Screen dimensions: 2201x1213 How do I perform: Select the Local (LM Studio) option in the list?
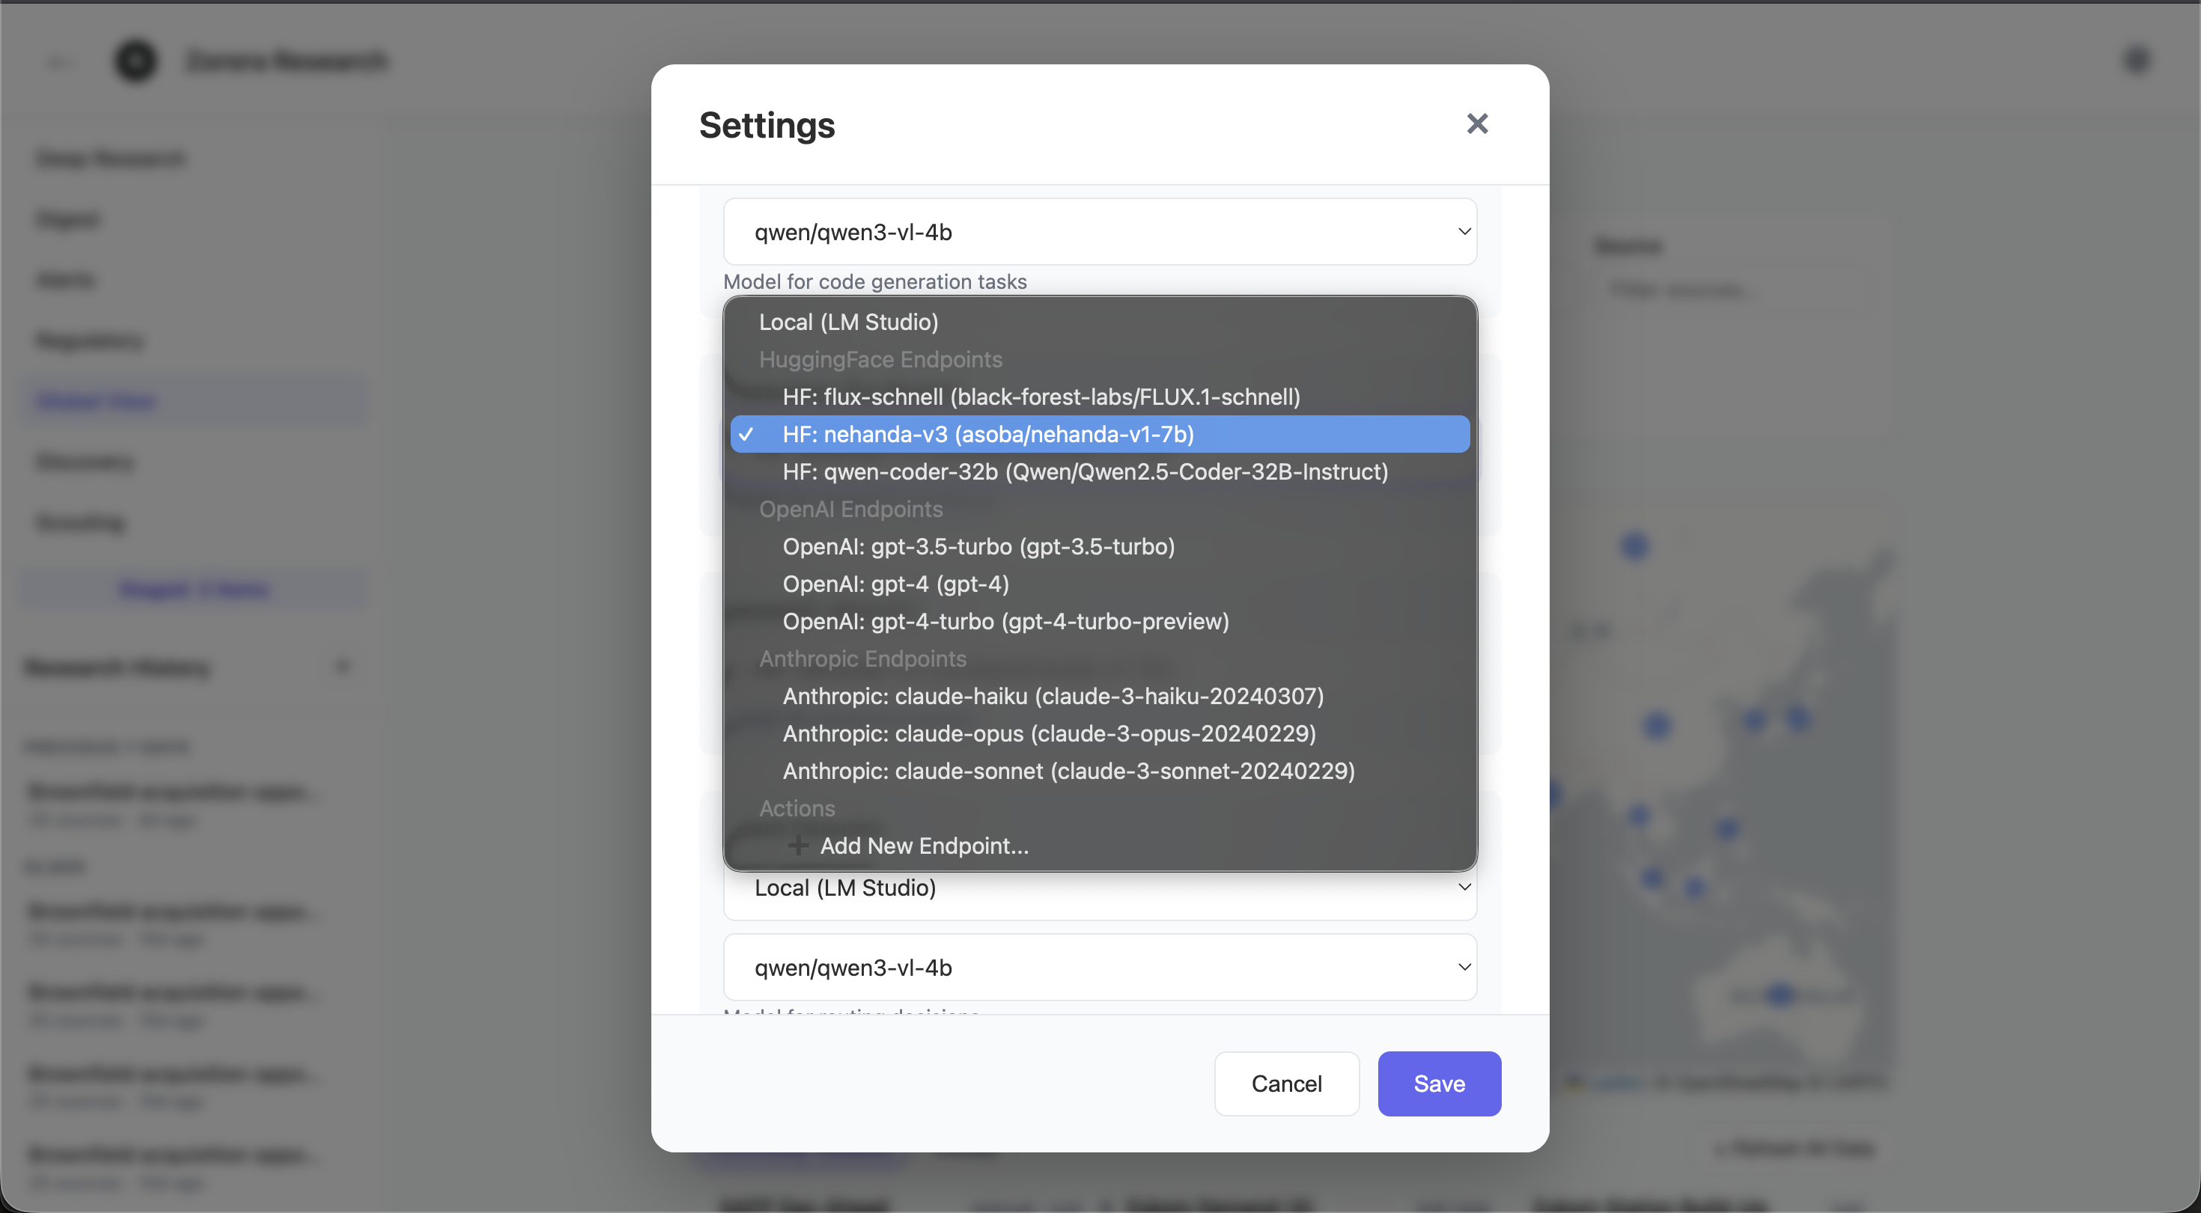tap(848, 322)
